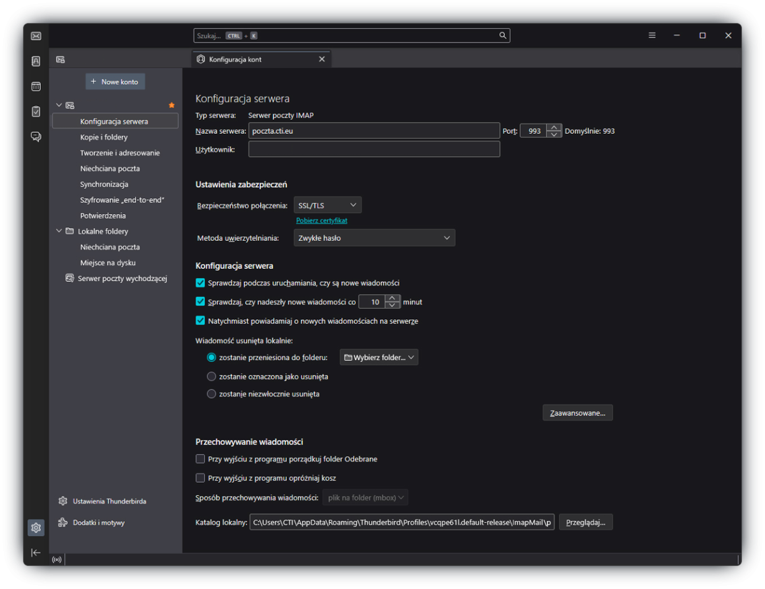Switch to the 'Konfiguracja kont' tab

click(255, 59)
